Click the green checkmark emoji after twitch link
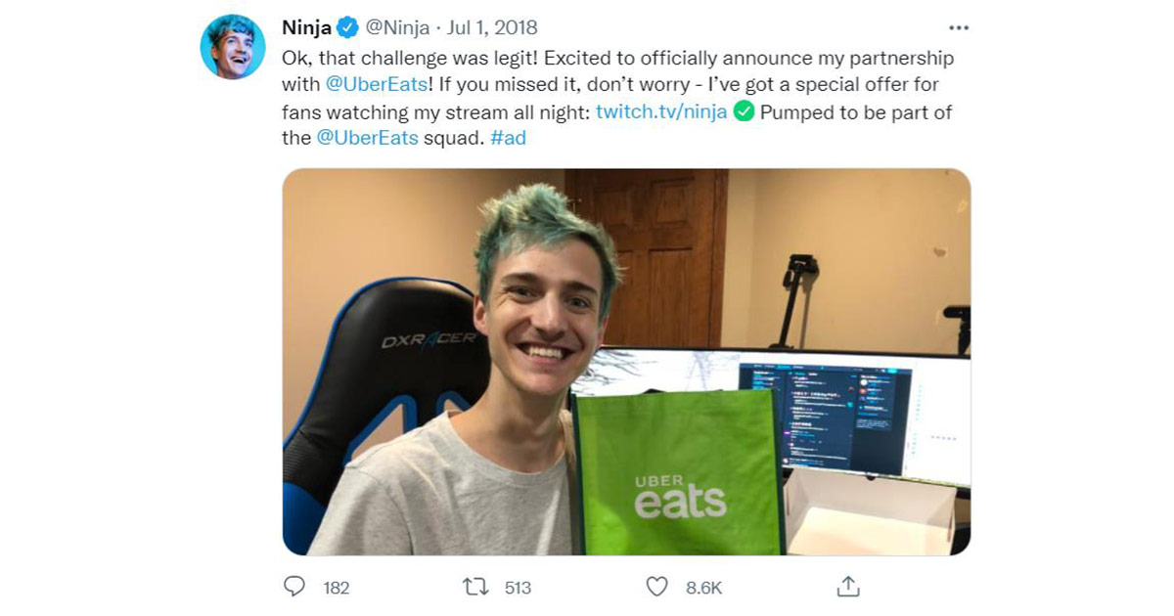The image size is (1174, 616). 744,111
